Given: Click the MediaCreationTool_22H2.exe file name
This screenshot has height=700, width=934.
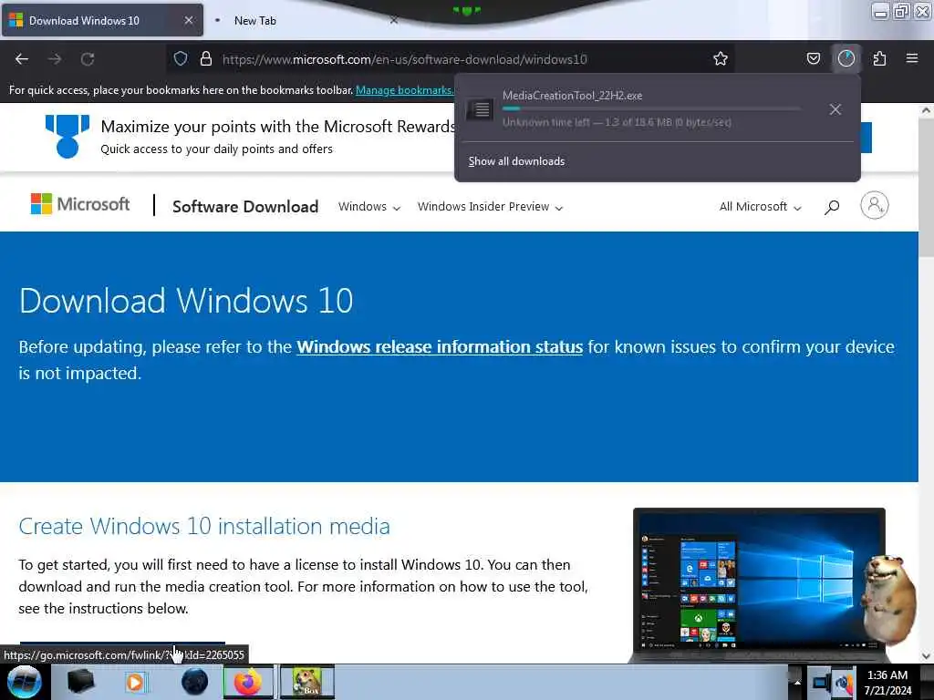Looking at the screenshot, I should pos(573,95).
